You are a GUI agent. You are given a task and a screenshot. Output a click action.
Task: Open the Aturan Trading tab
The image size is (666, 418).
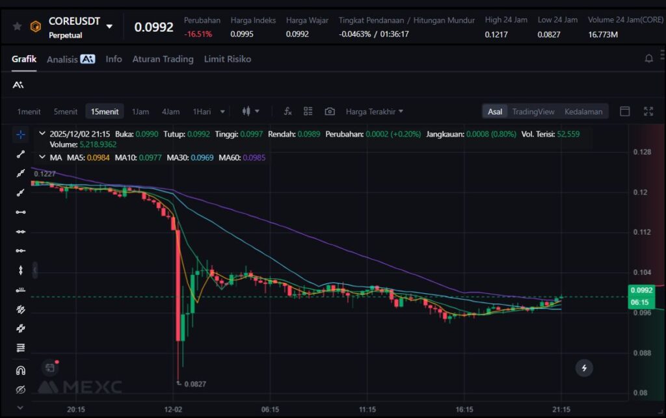[x=163, y=59]
